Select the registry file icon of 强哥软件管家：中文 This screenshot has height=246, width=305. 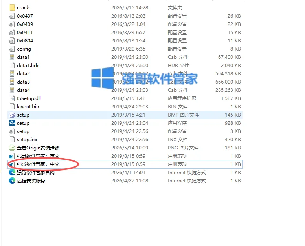click(12, 164)
